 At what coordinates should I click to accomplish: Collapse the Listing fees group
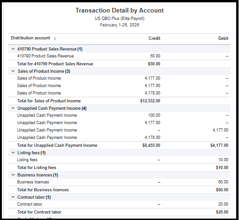point(13,153)
